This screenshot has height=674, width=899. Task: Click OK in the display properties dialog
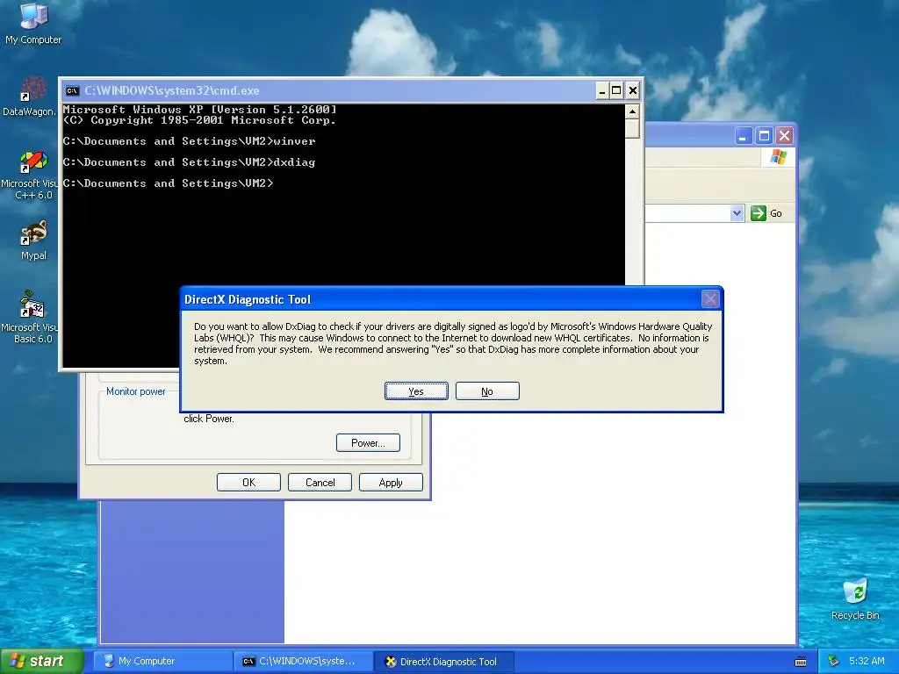click(x=248, y=483)
